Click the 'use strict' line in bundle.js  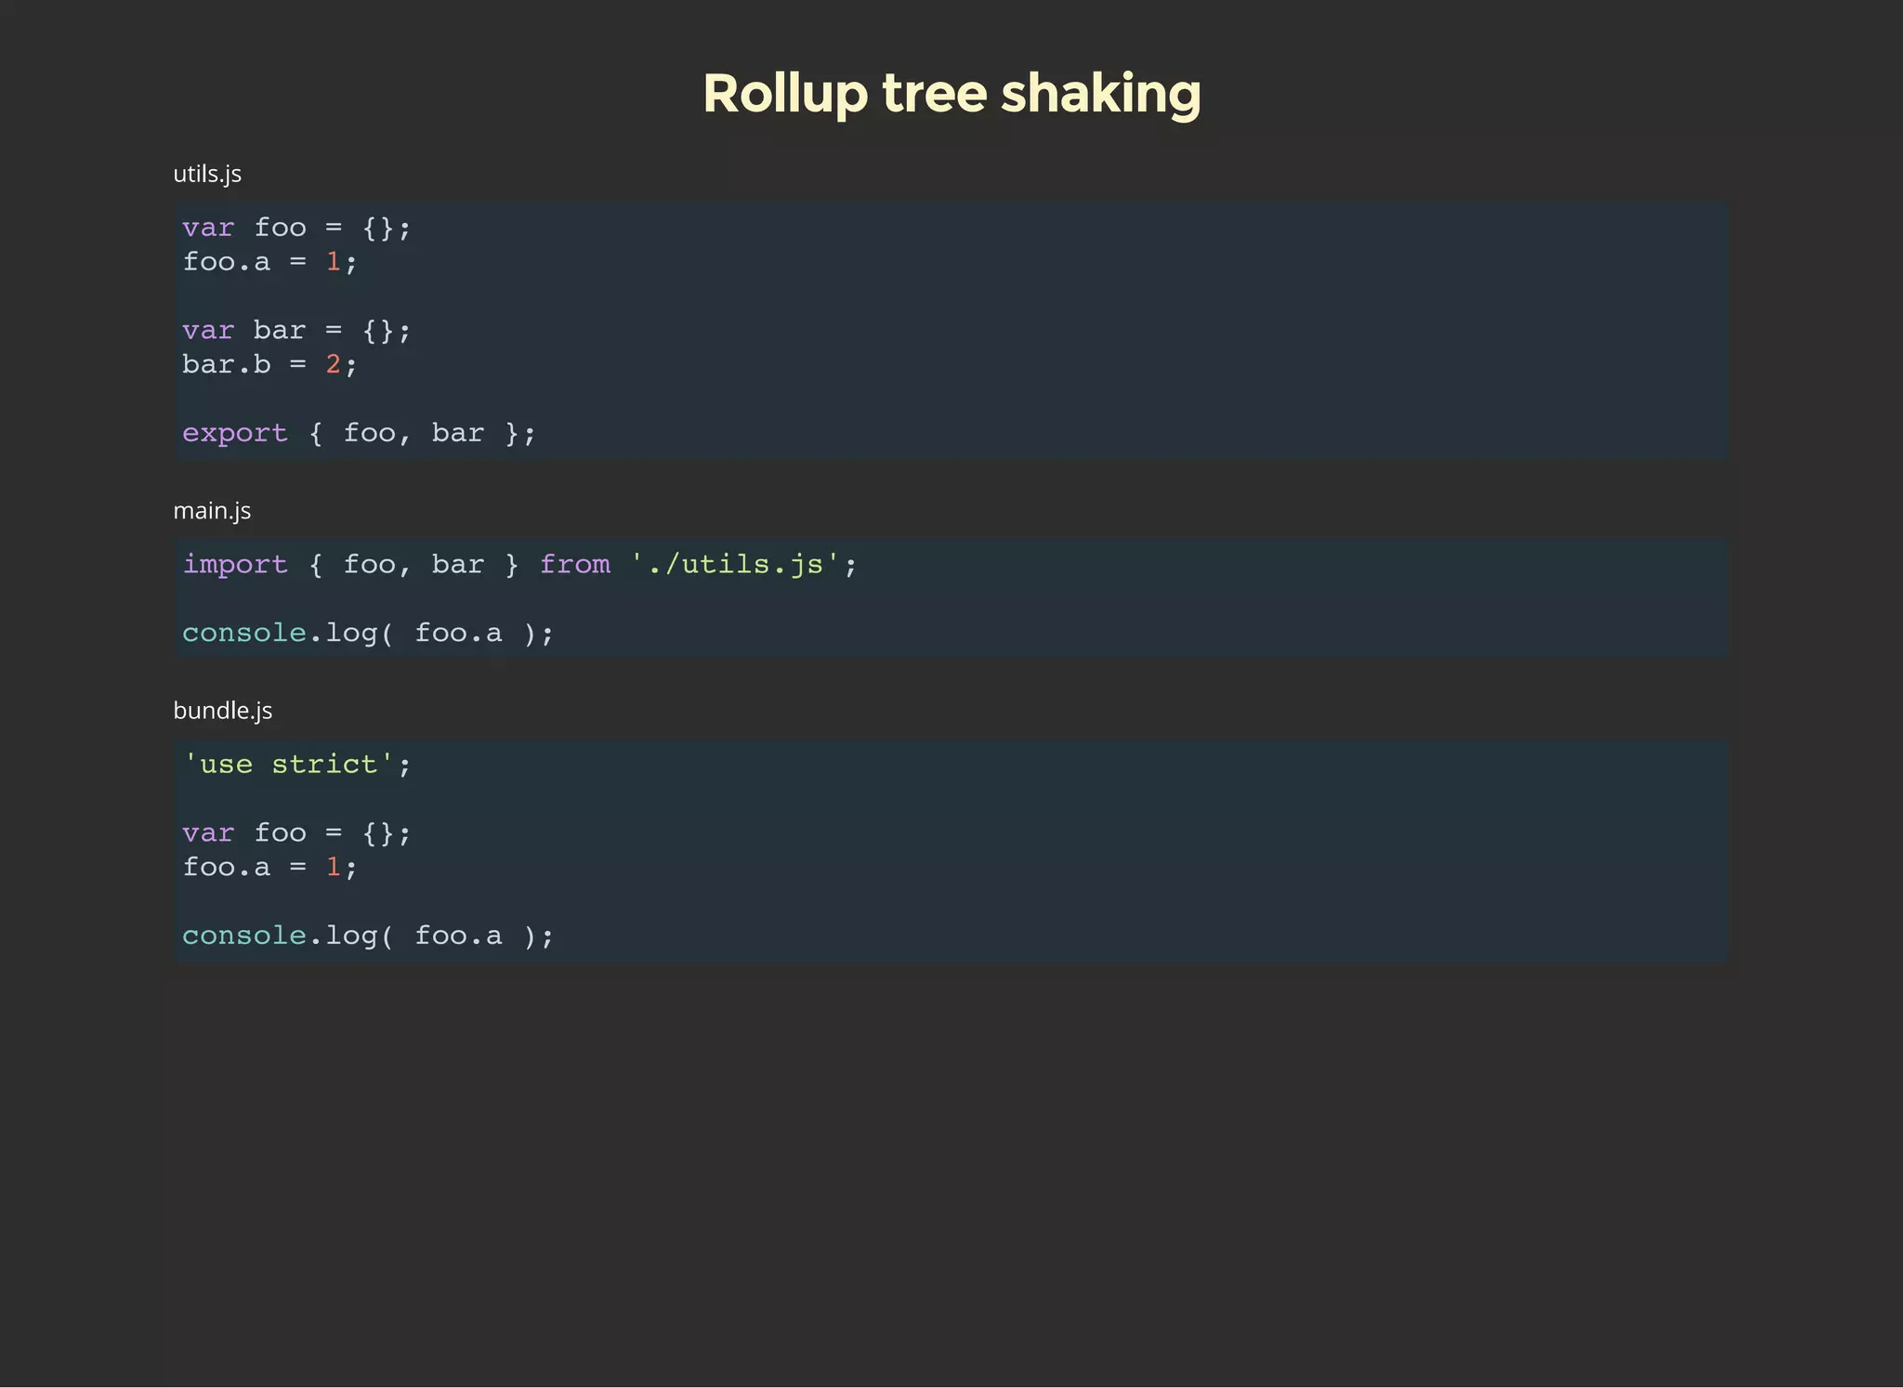(296, 765)
